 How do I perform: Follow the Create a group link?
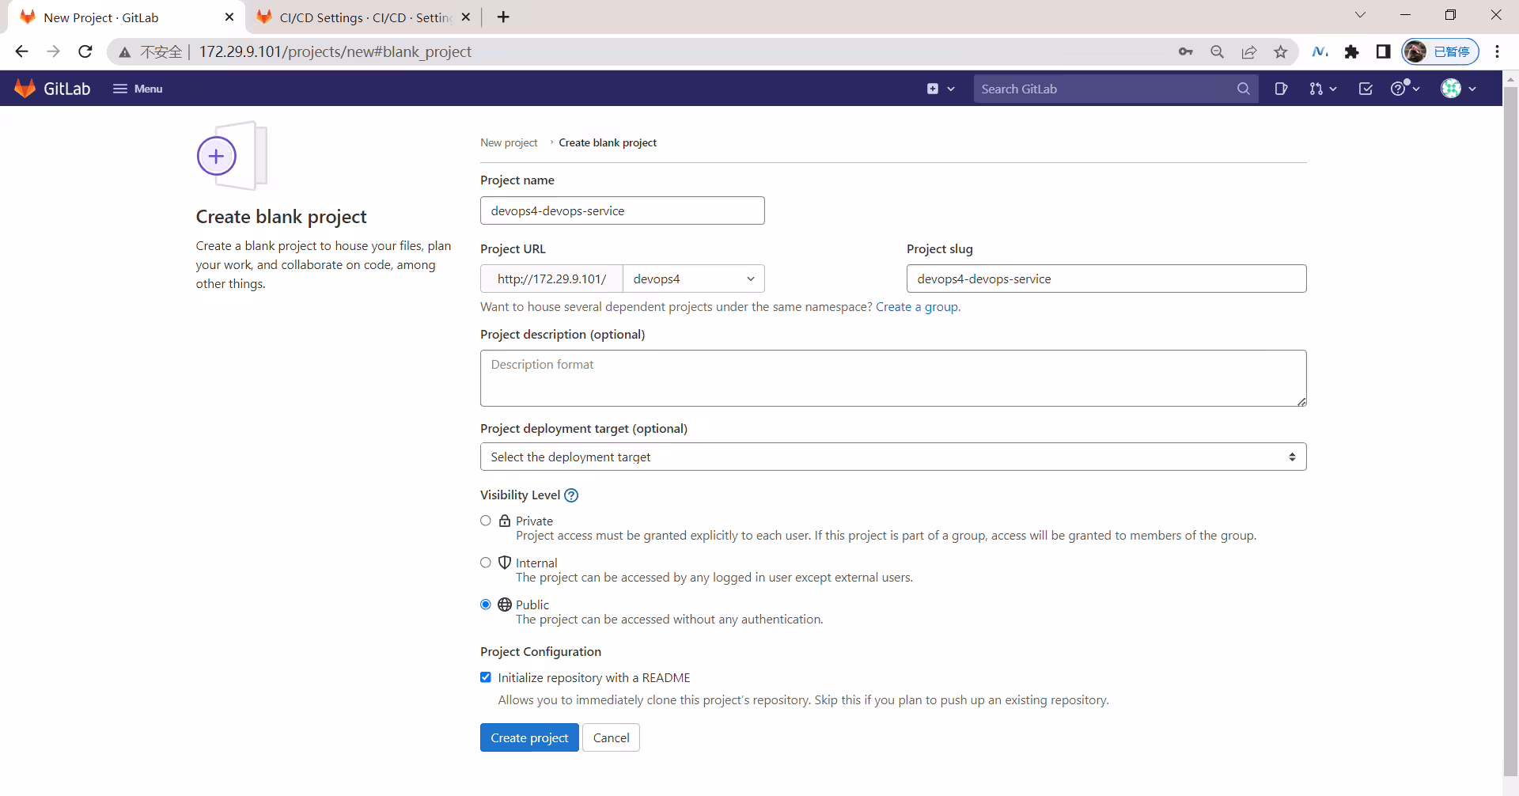(x=917, y=307)
